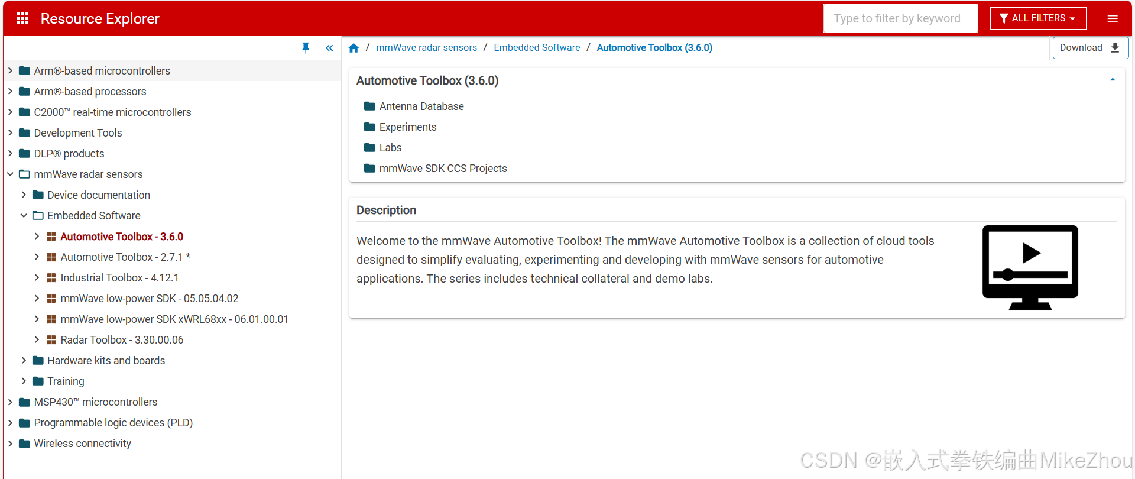The image size is (1135, 479).
Task: Pin the navigation tree with the pin icon
Action: click(x=306, y=48)
